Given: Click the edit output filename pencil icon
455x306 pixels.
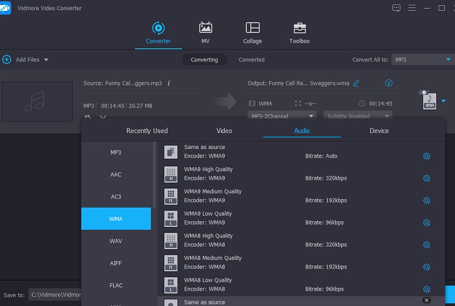Looking at the screenshot, I should [356, 83].
